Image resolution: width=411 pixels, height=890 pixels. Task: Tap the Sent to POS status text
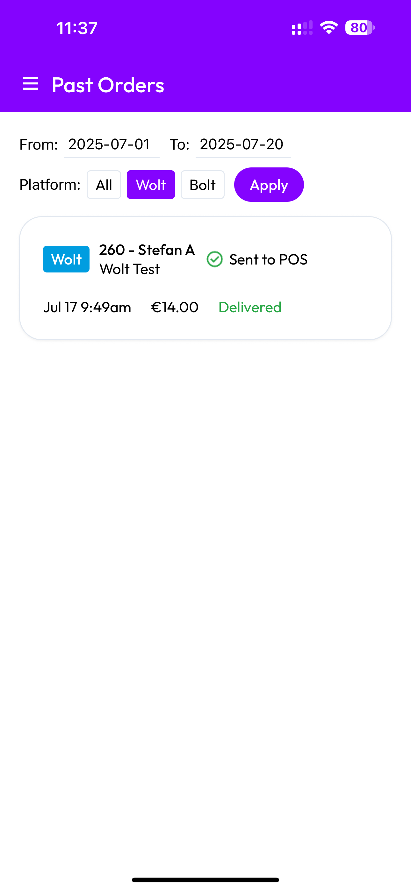[268, 259]
